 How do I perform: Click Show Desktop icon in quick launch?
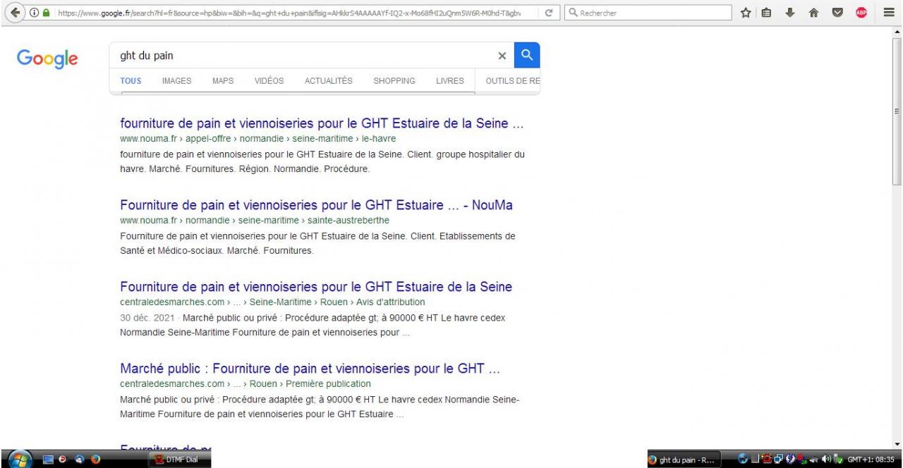(x=49, y=460)
